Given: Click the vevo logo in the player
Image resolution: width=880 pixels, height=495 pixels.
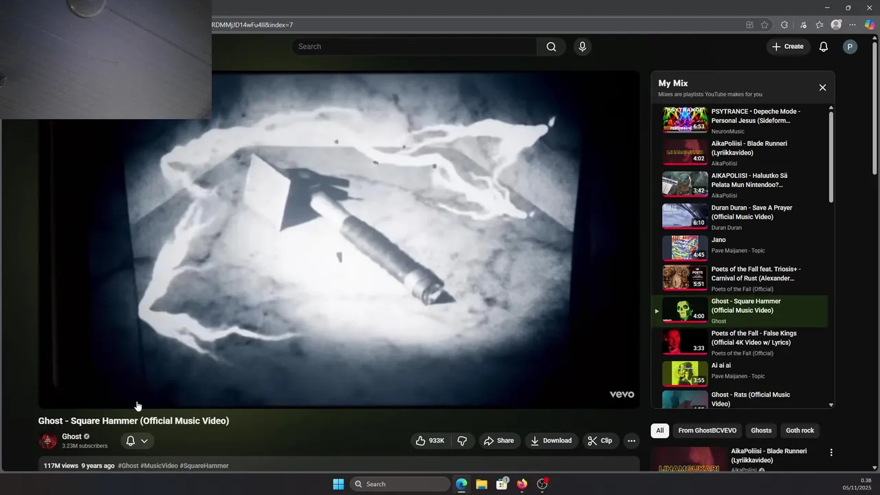Looking at the screenshot, I should point(621,395).
